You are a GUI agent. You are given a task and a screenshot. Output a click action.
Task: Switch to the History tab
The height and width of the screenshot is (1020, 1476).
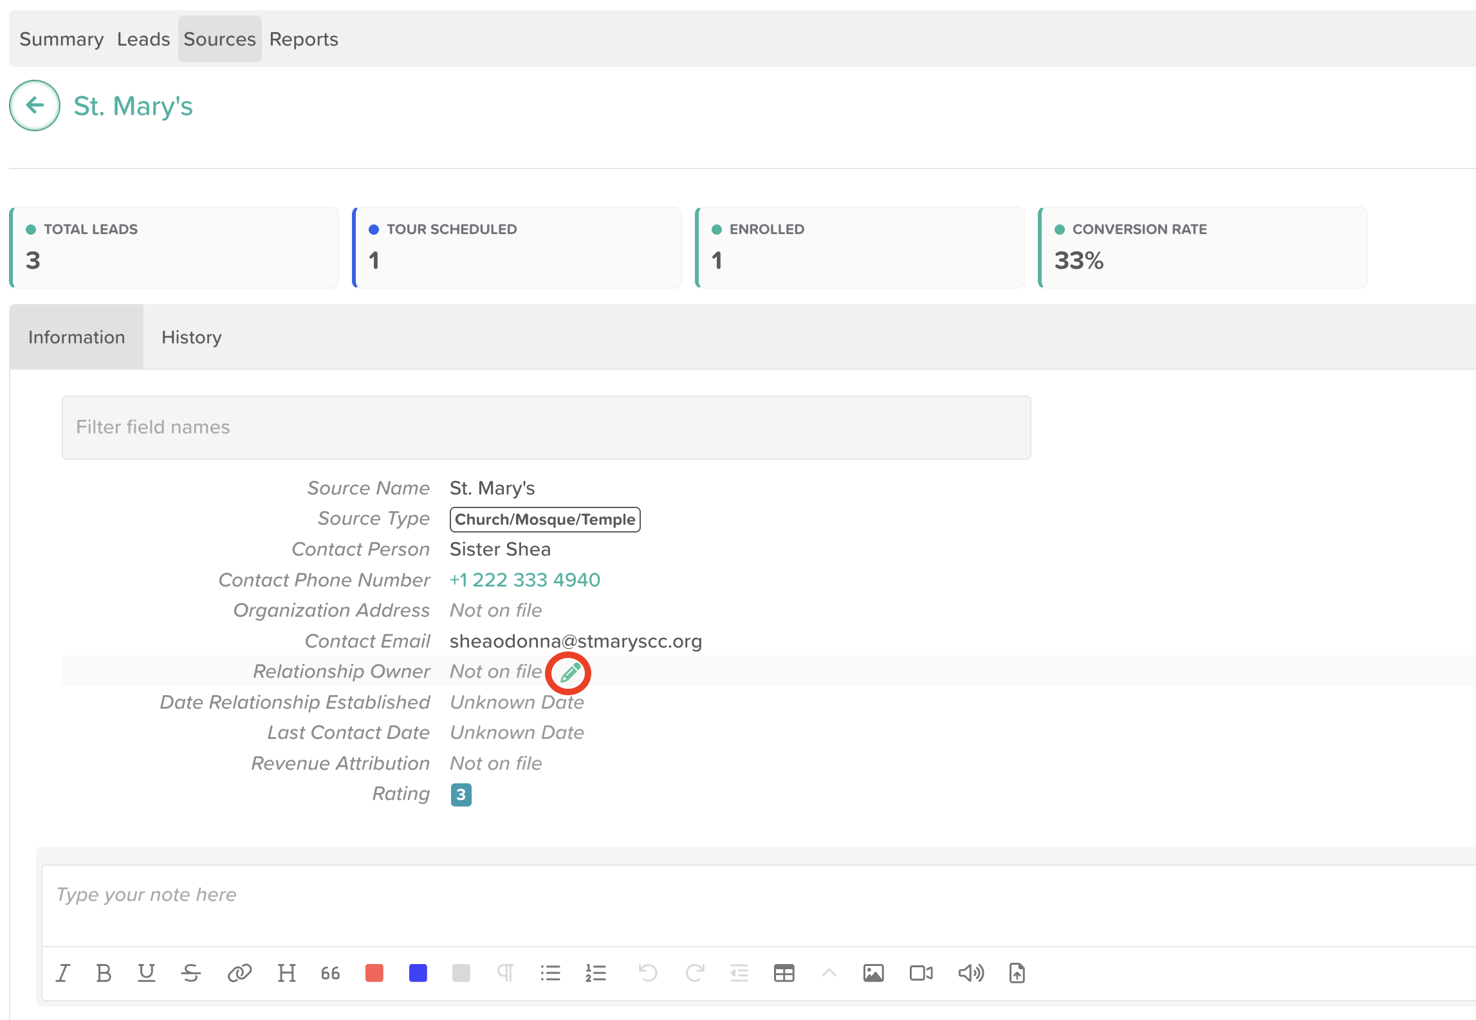click(x=192, y=337)
